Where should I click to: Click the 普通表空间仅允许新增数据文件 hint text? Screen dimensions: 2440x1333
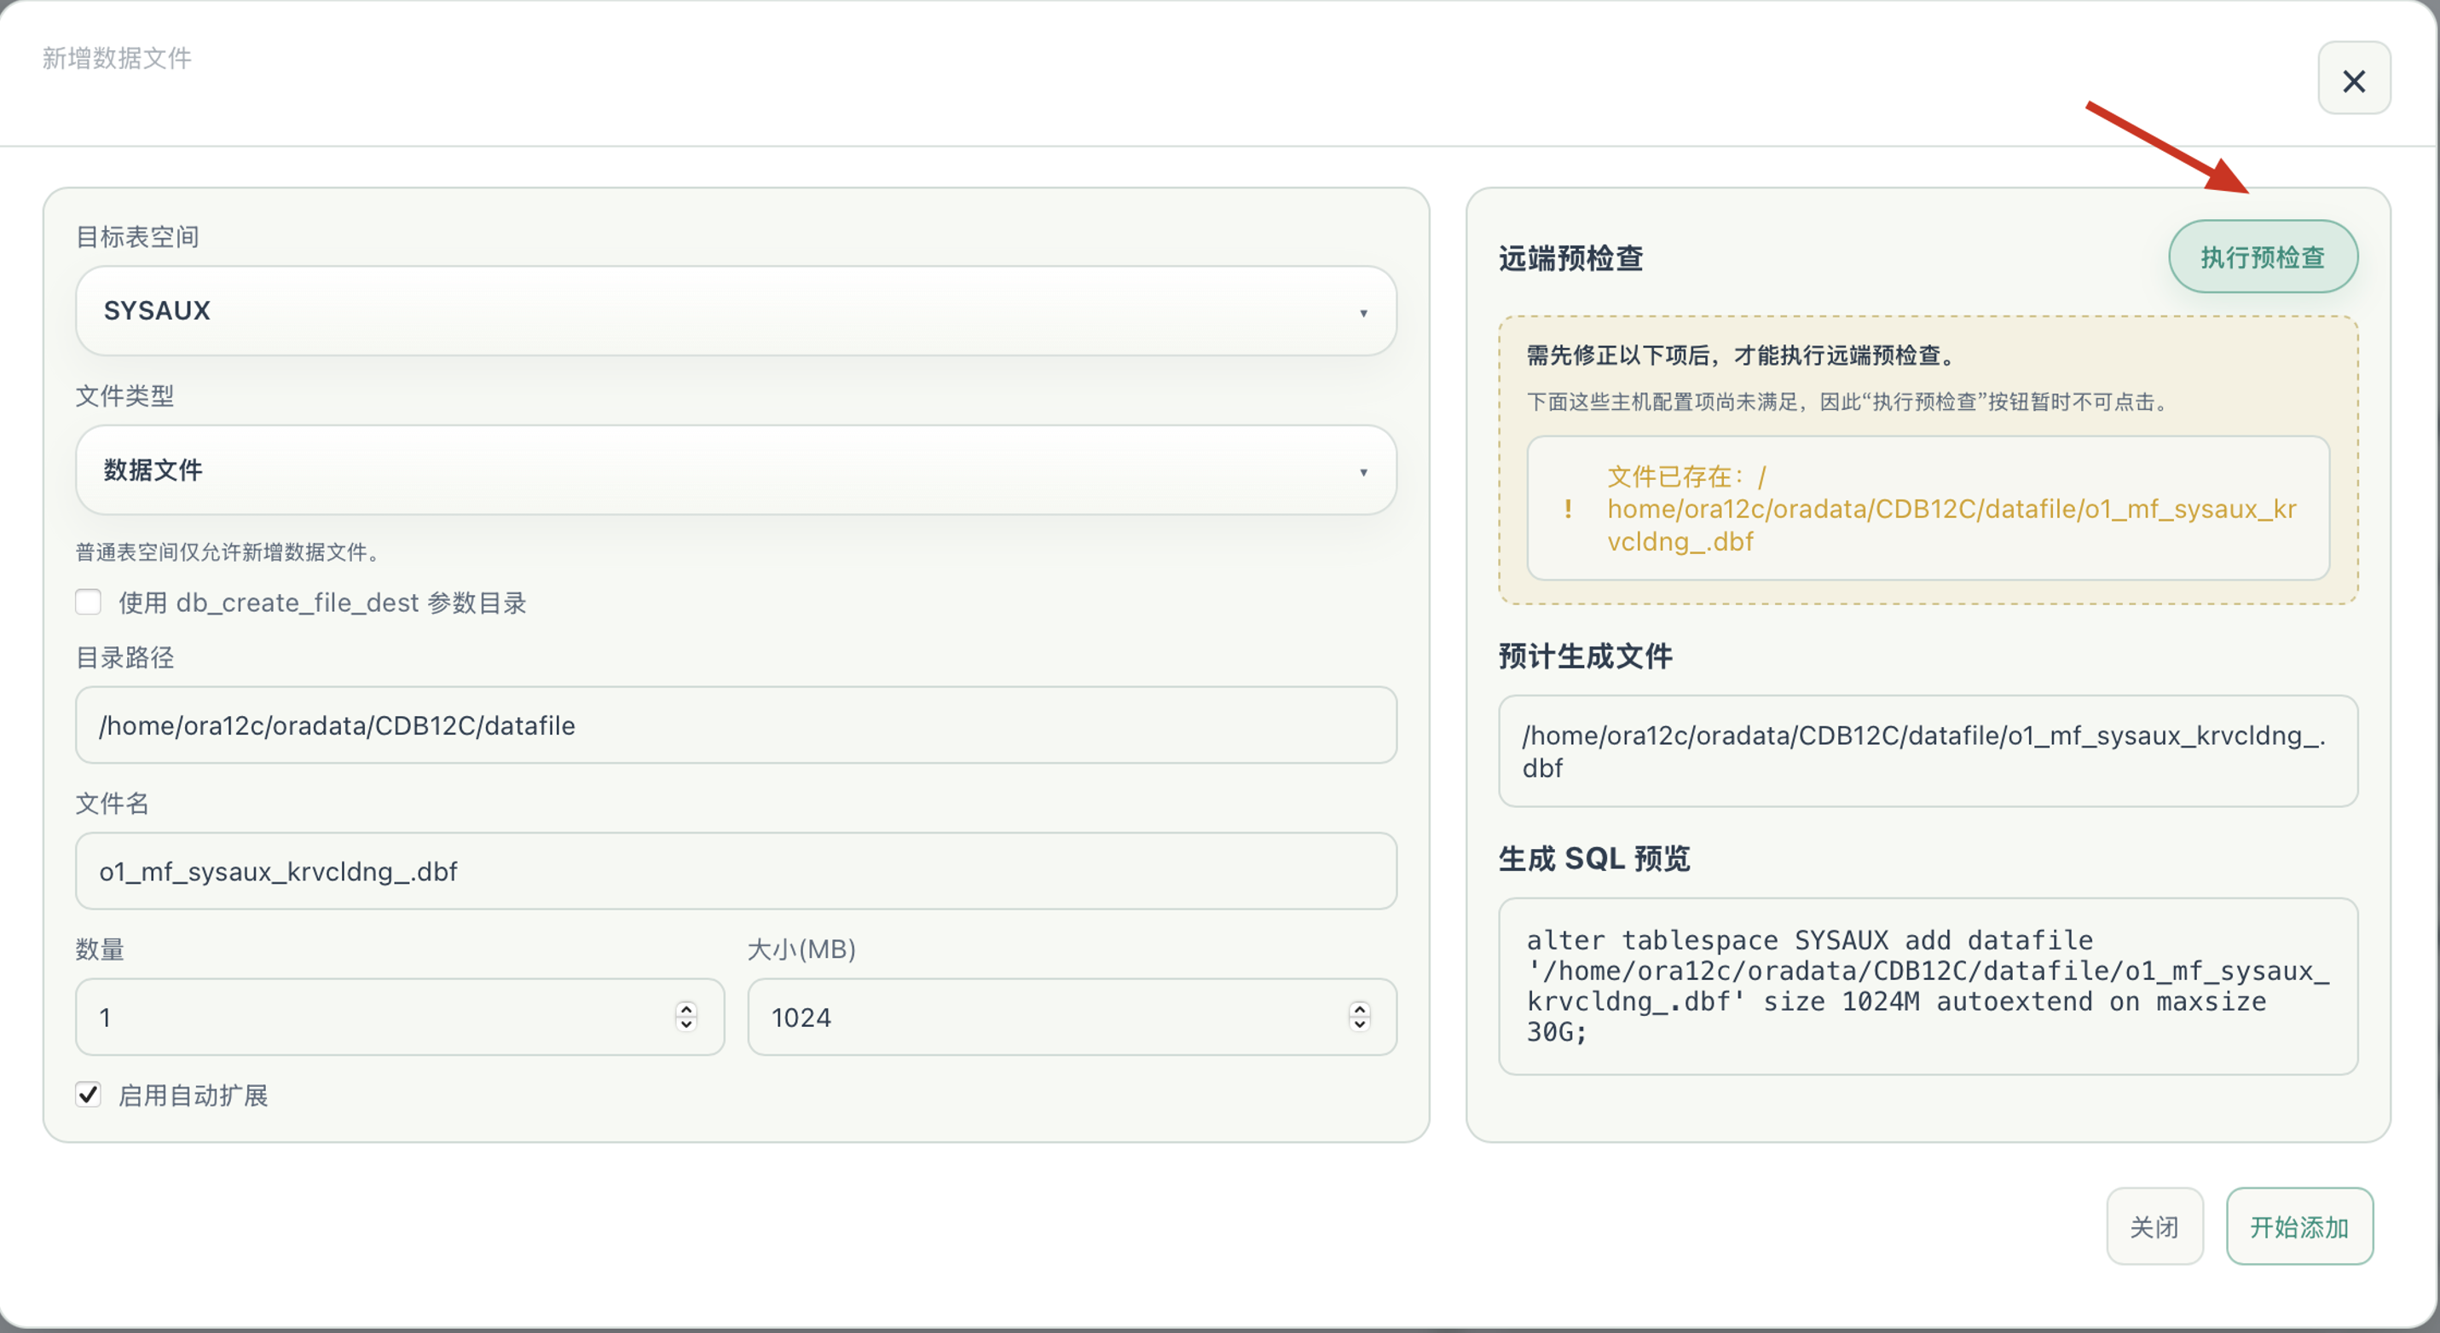228,552
